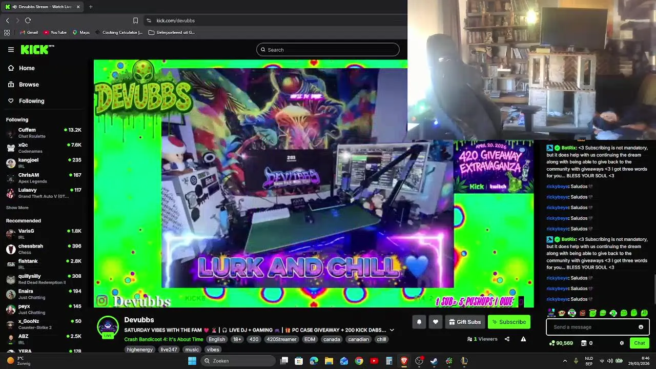Click the English language tag

click(x=217, y=339)
